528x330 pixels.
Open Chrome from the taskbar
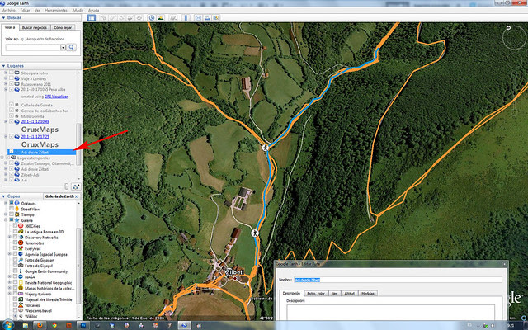pyautogui.click(x=54, y=325)
